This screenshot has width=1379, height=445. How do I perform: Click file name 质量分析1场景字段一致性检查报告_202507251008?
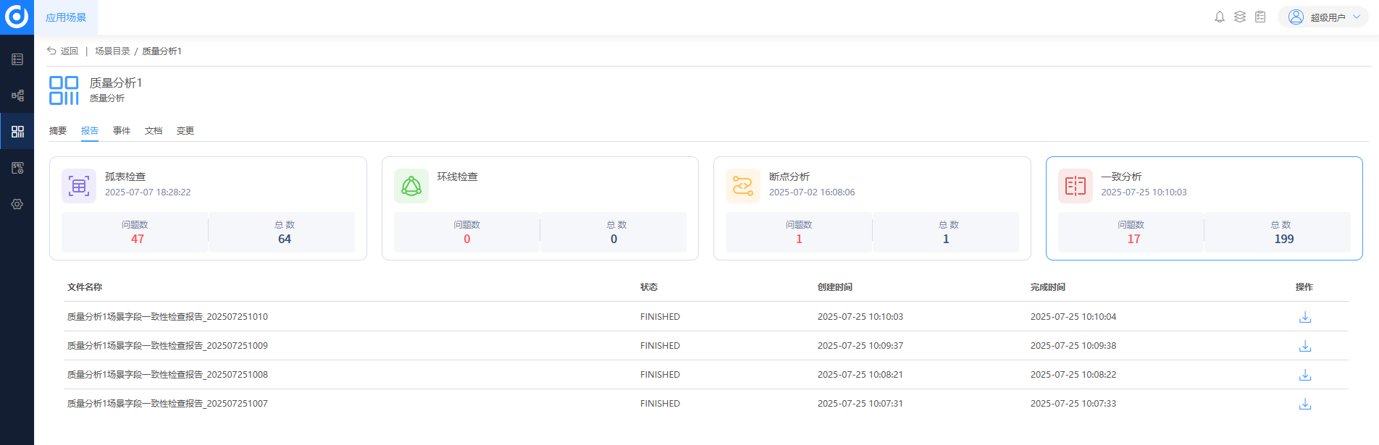pos(167,375)
